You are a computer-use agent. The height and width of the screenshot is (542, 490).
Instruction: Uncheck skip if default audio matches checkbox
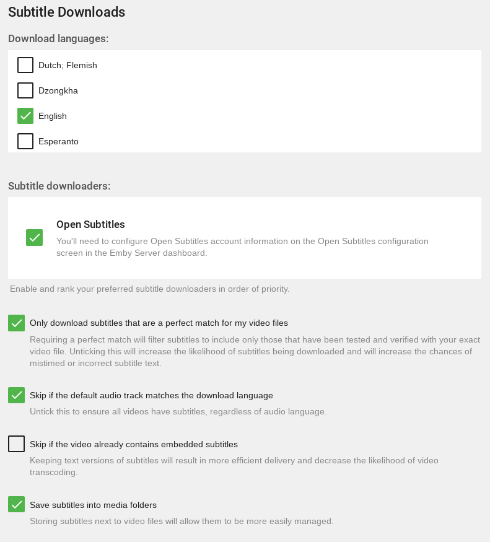(17, 395)
